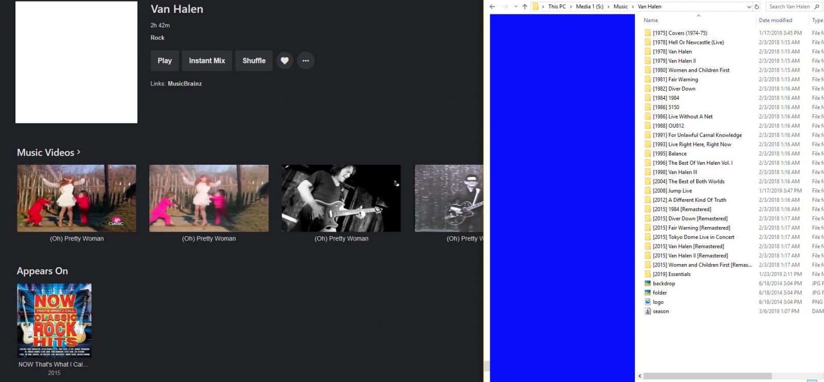Viewport: 824px width, 382px height.
Task: Click Music in the Explorer breadcrumb
Action: coord(621,7)
